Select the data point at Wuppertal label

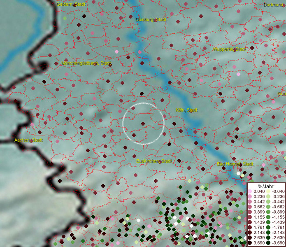point(235,50)
